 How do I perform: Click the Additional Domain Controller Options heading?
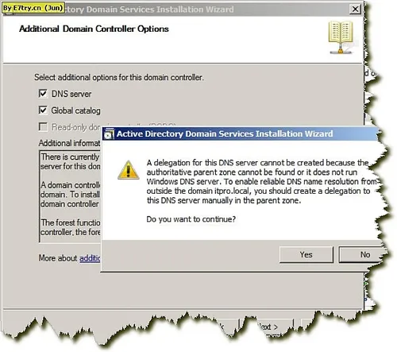click(x=94, y=29)
